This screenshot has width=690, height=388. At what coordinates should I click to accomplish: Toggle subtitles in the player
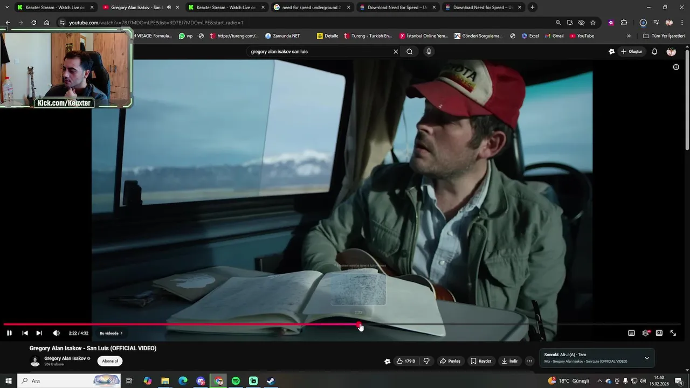(631, 333)
